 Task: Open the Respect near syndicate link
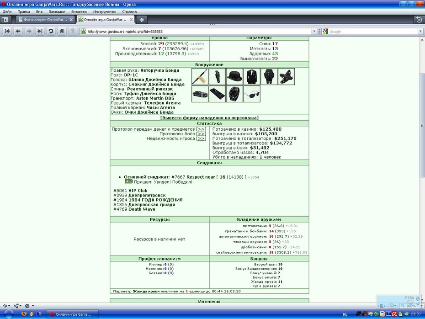click(x=201, y=177)
